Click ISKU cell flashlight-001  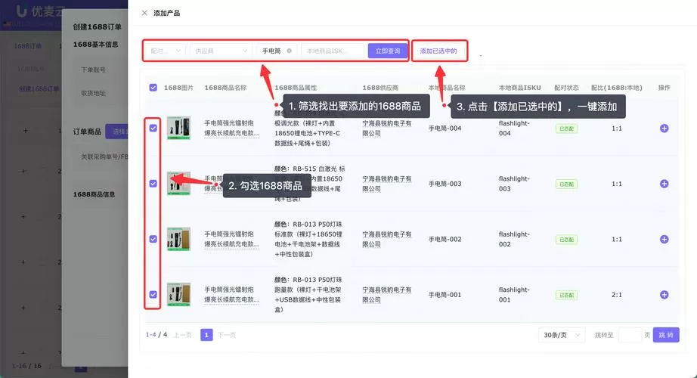point(514,294)
